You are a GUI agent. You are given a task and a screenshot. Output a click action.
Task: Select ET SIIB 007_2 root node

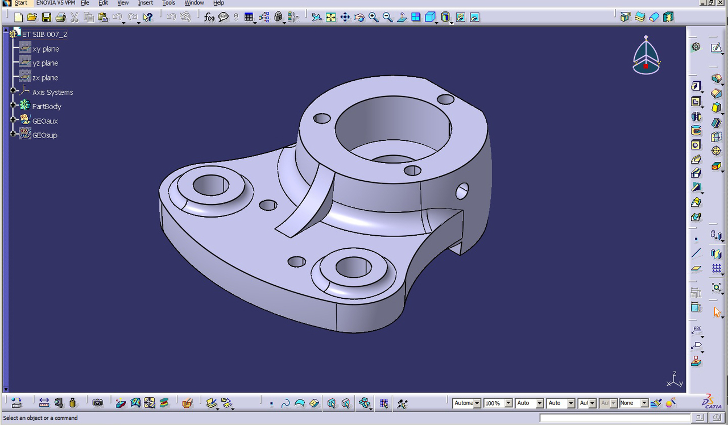(44, 34)
